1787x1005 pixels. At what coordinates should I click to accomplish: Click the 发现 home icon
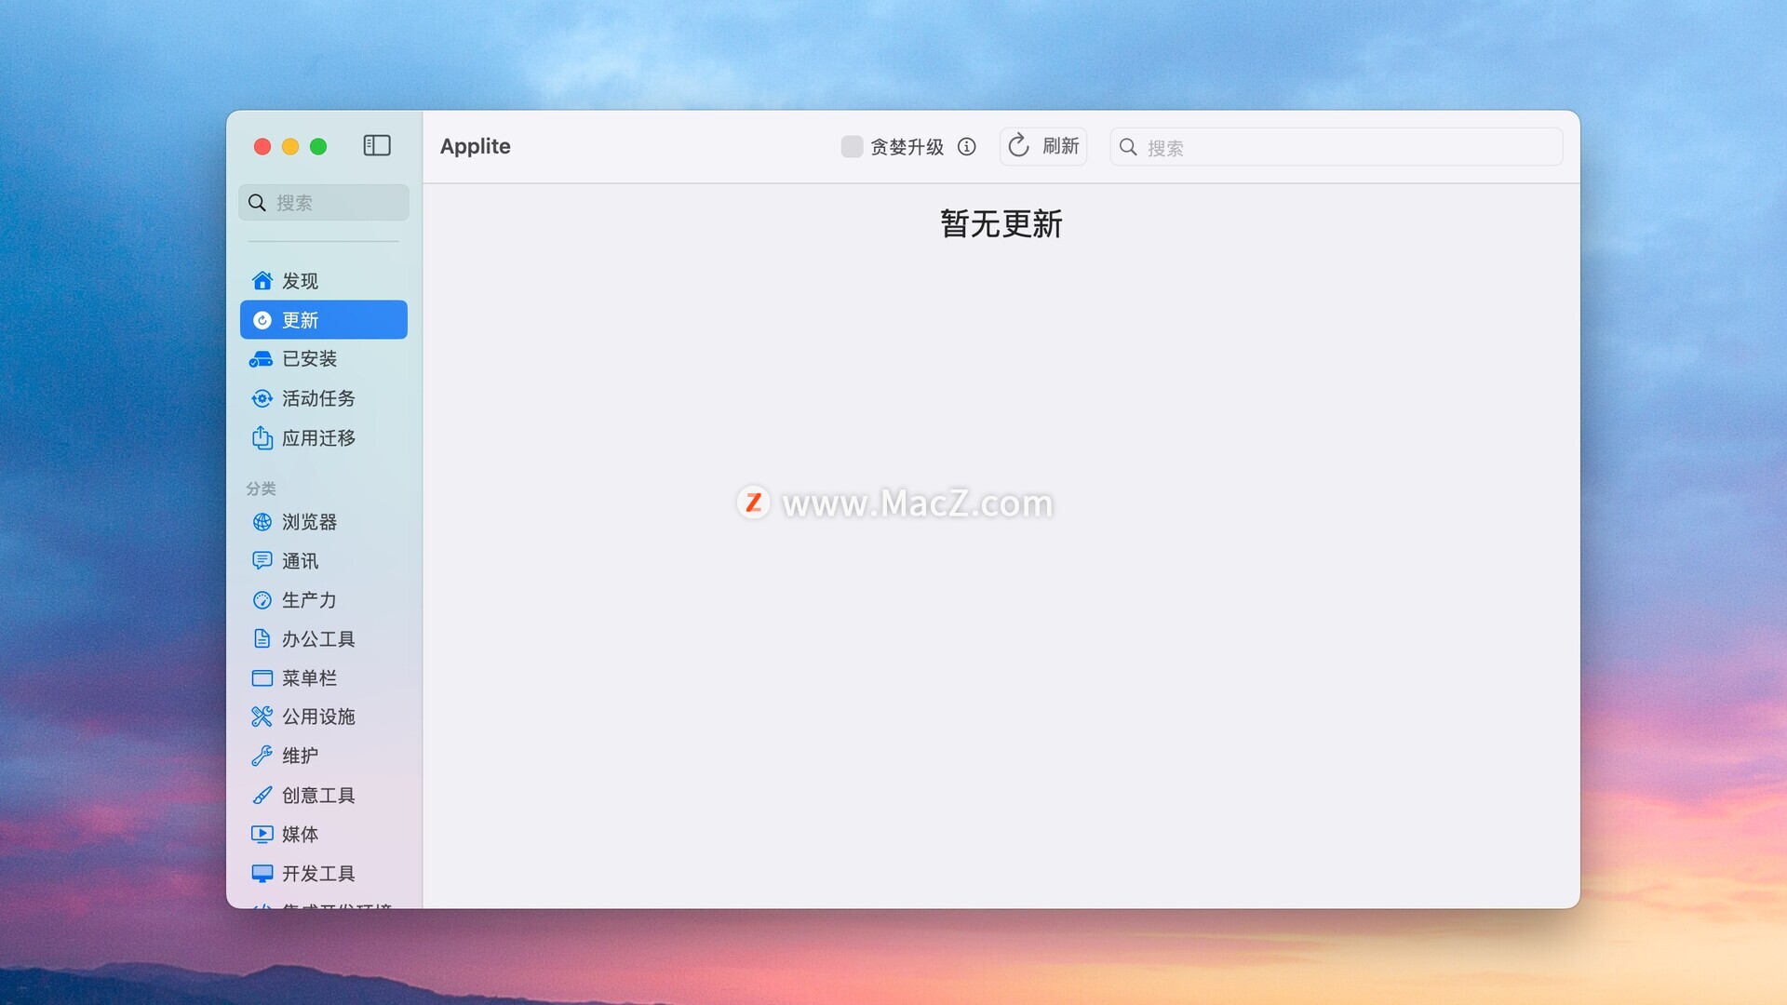tap(262, 281)
